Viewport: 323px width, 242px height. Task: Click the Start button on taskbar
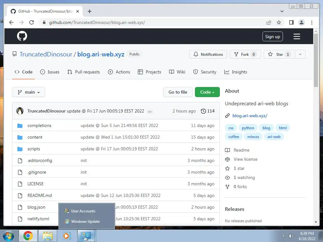pyautogui.click(x=9, y=236)
